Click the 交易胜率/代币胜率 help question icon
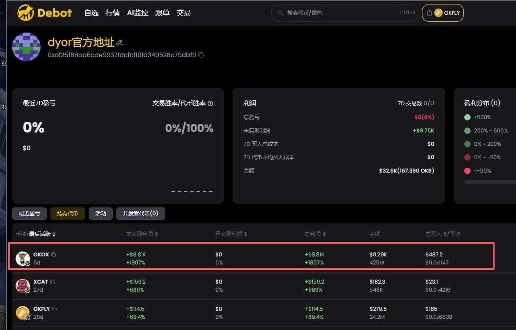516x330 pixels. [x=210, y=103]
